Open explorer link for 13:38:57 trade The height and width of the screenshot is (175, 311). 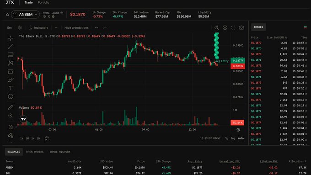click(306, 43)
